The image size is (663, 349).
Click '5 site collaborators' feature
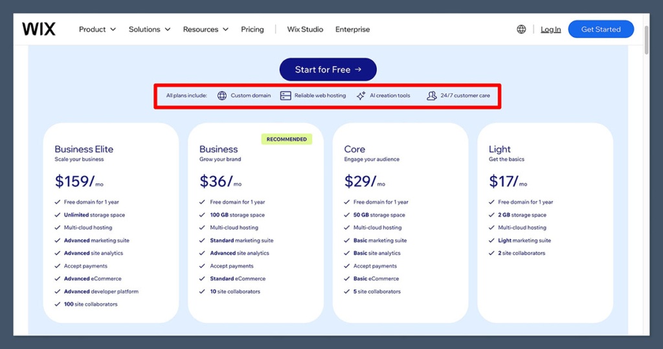pyautogui.click(x=377, y=291)
